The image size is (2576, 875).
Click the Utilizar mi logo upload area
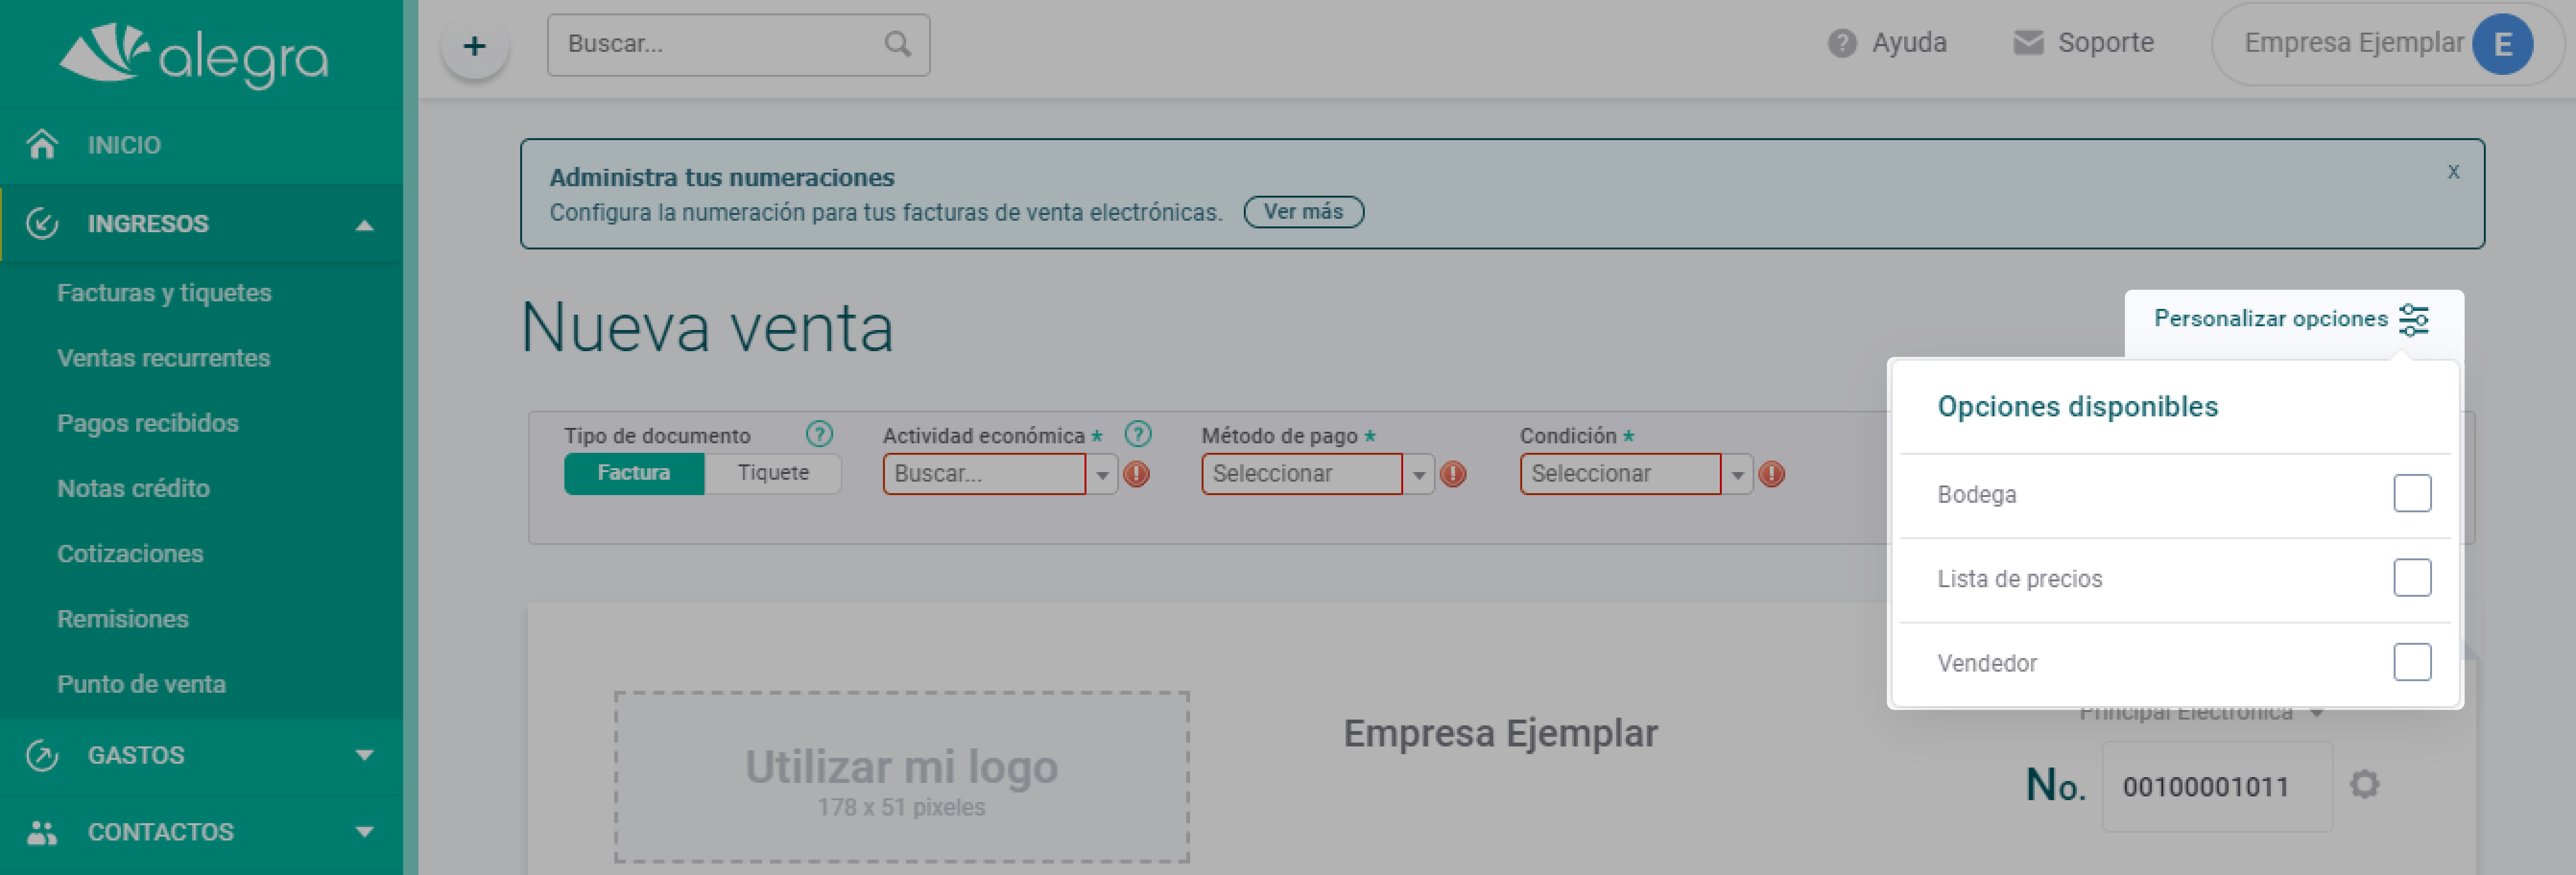(901, 777)
